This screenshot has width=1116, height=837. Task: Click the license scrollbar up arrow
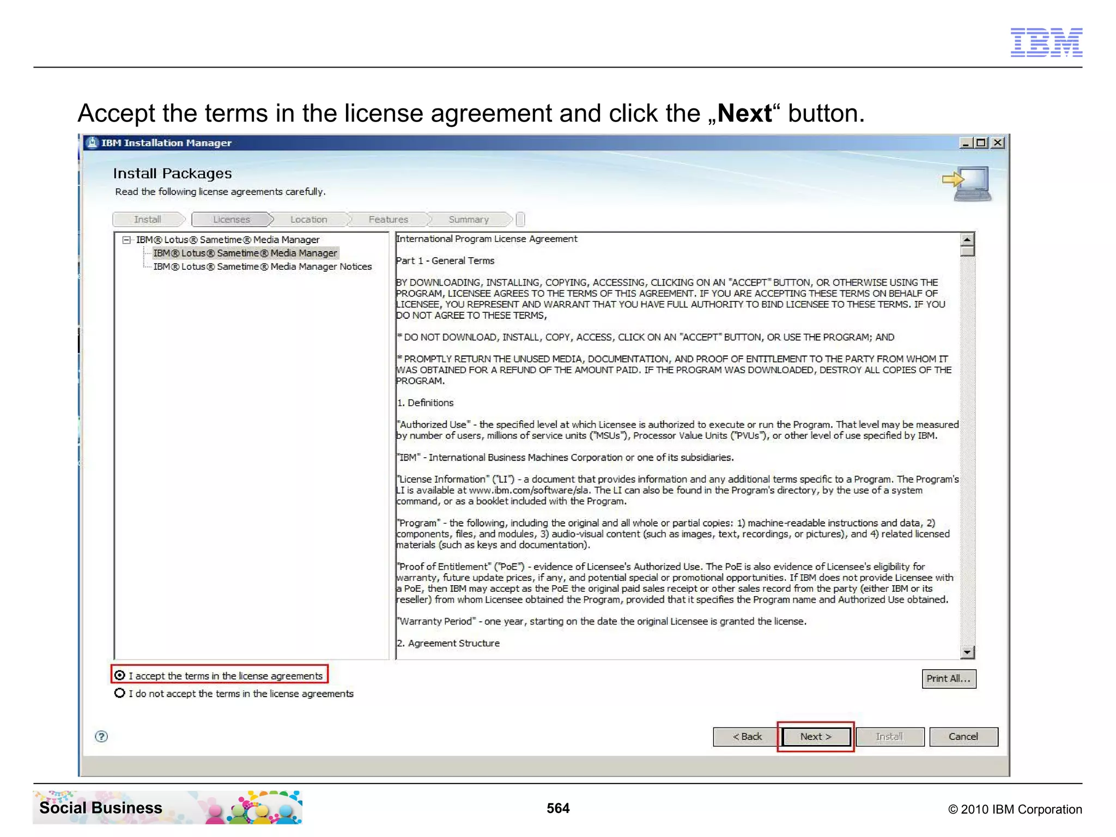[967, 239]
